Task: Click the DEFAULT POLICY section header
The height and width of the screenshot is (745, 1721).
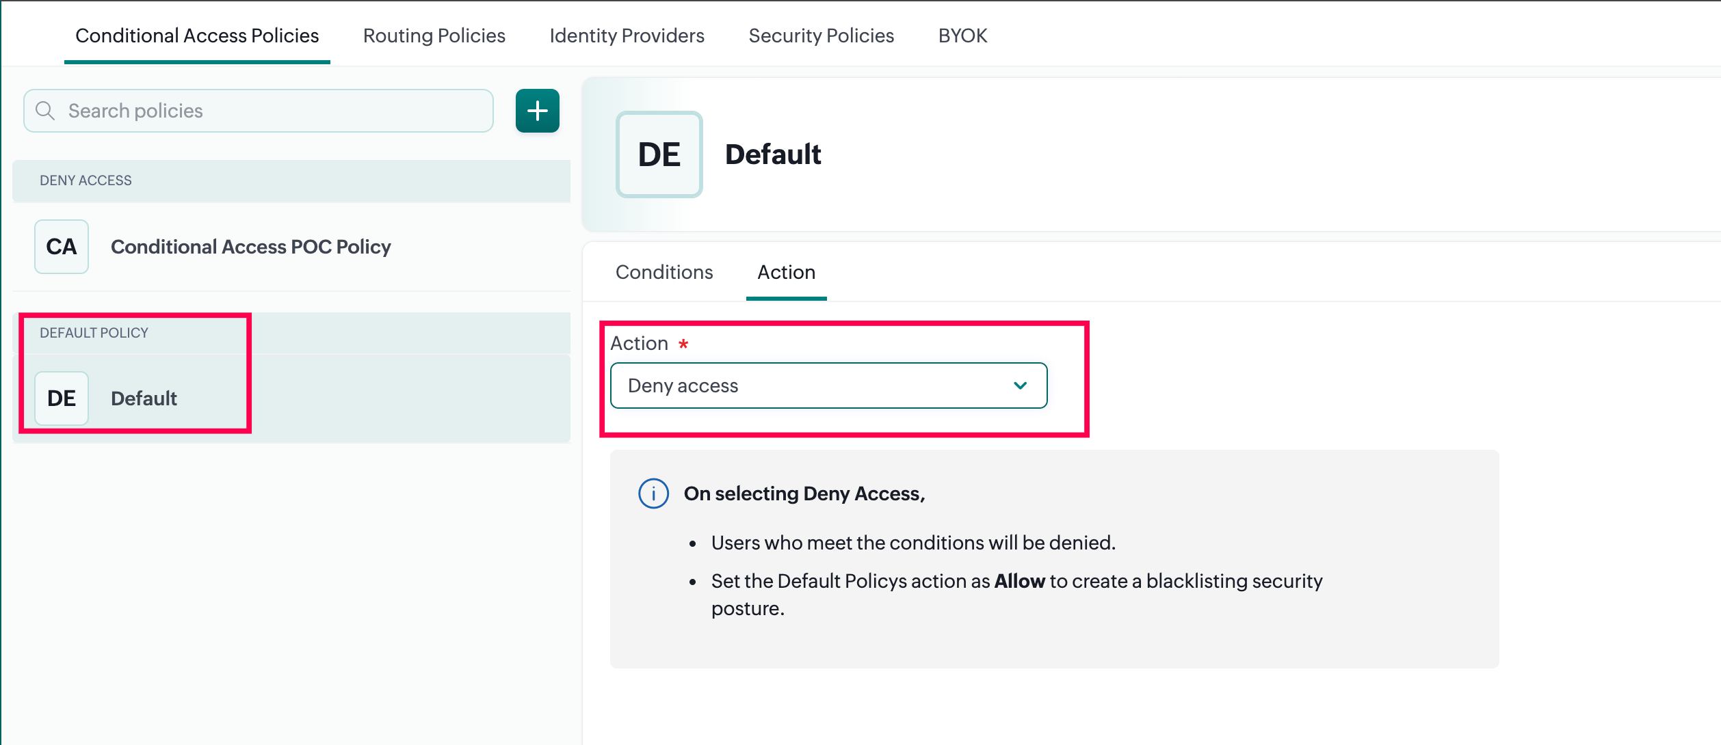Action: pos(94,333)
